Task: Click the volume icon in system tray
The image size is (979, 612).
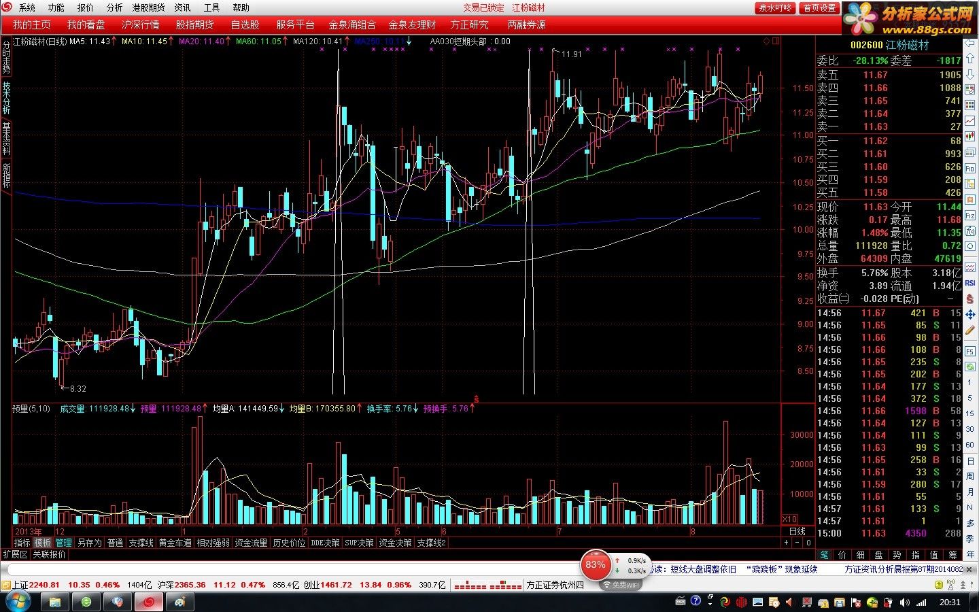Action: coord(904,602)
